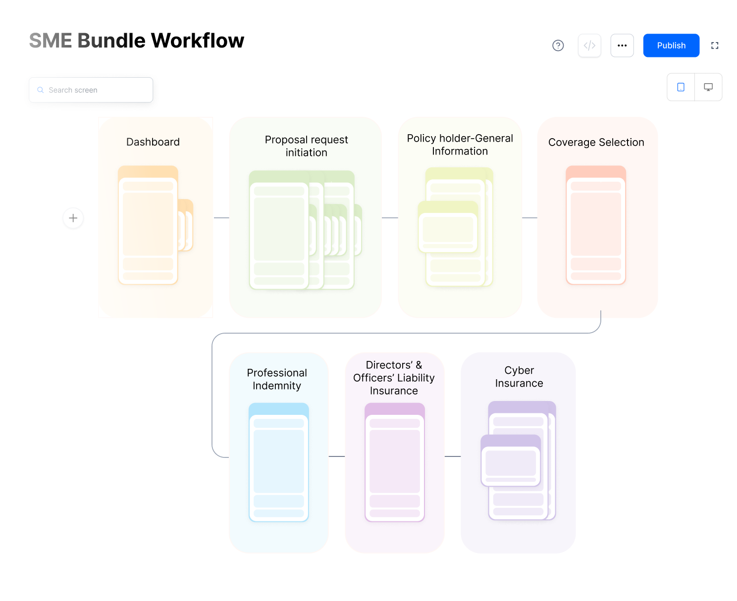Image resolution: width=737 pixels, height=601 pixels.
Task: Enter fullscreen with the expand icon
Action: pyautogui.click(x=715, y=46)
